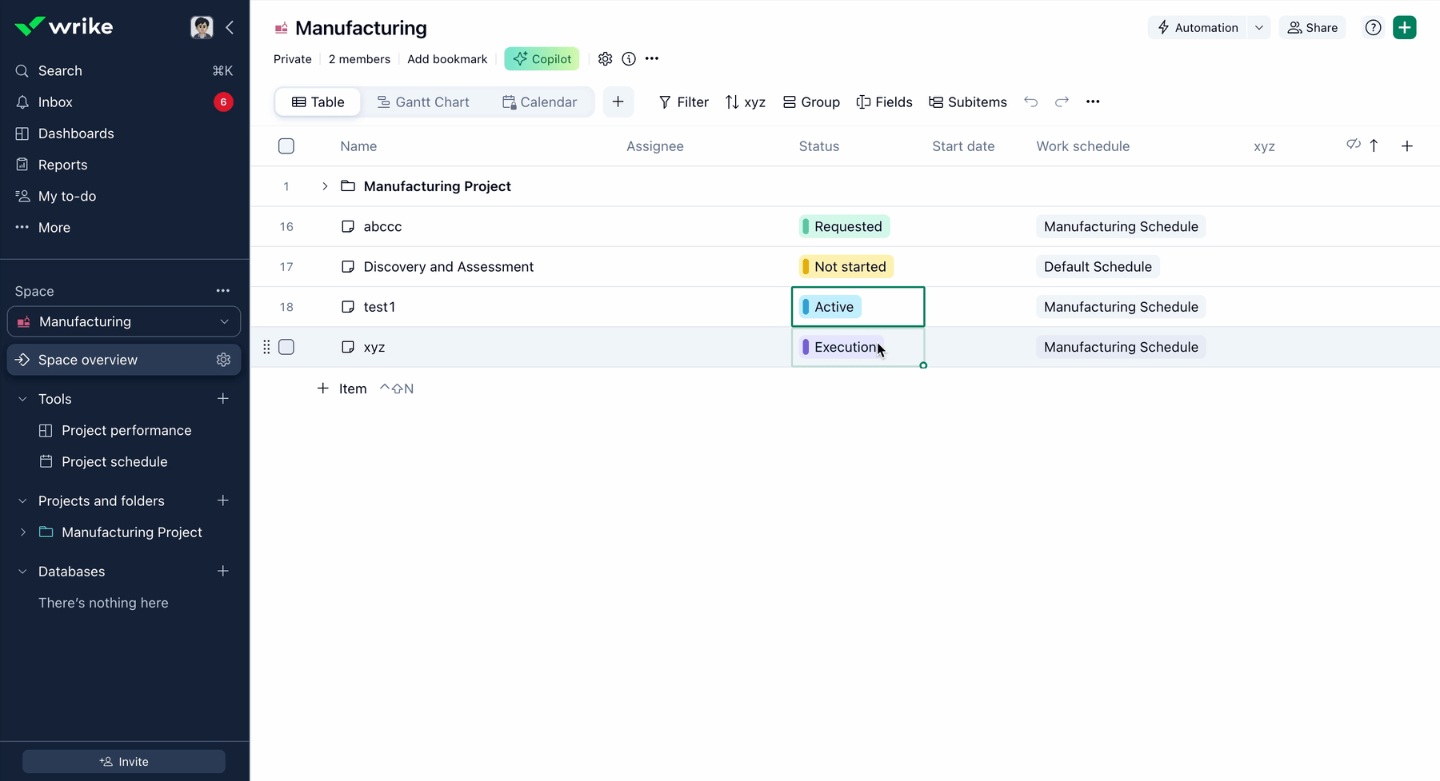
Task: Click the info icon beside settings gear
Action: pyautogui.click(x=629, y=58)
